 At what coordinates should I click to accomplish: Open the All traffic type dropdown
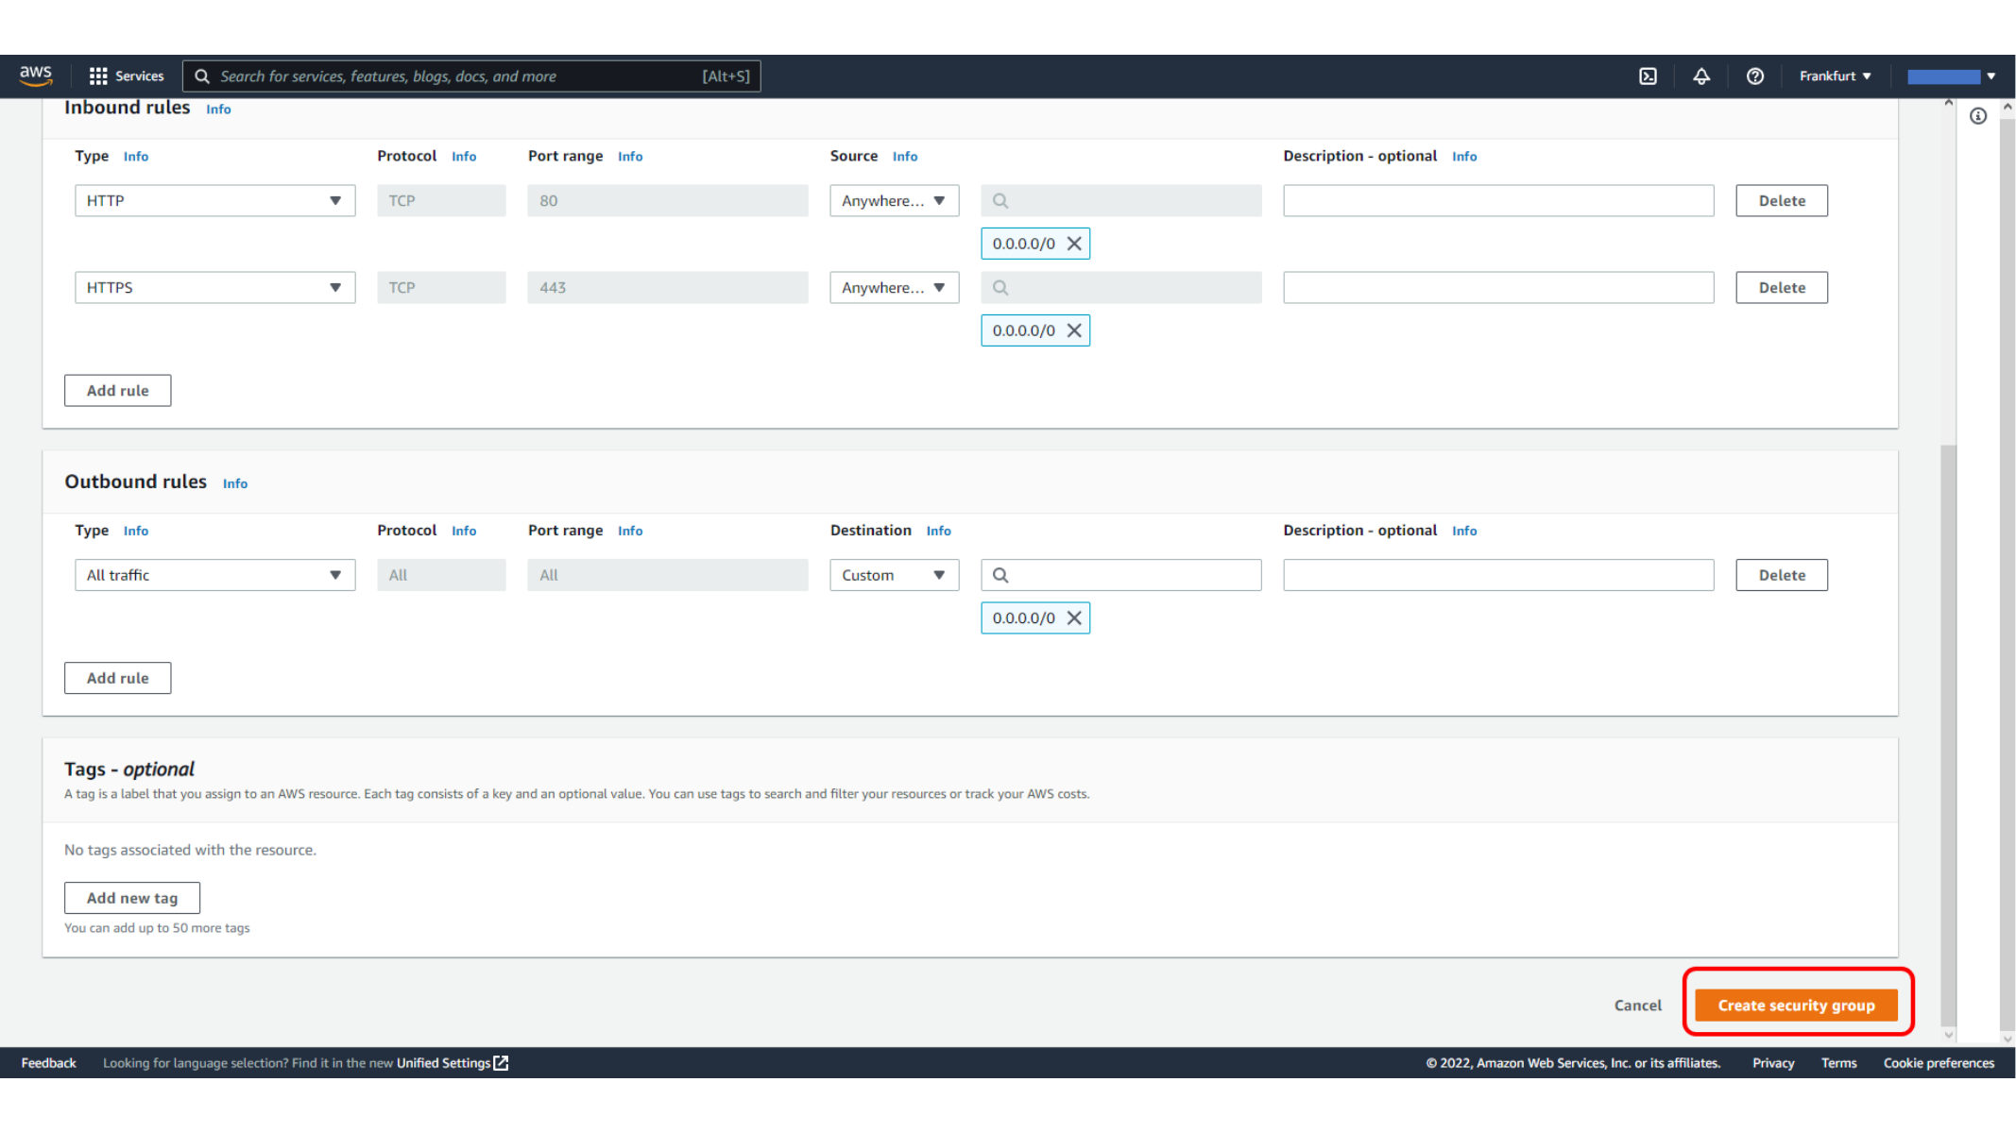click(215, 575)
